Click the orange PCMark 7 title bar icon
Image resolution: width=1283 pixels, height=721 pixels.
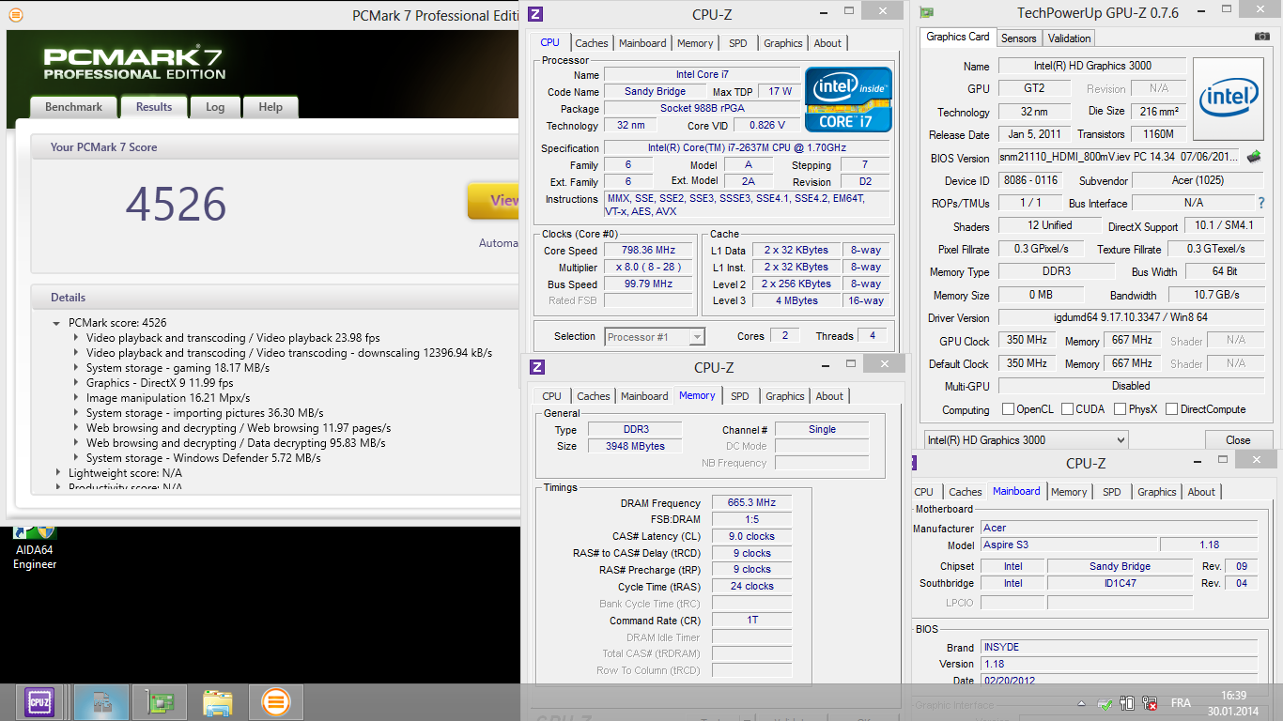[15, 15]
